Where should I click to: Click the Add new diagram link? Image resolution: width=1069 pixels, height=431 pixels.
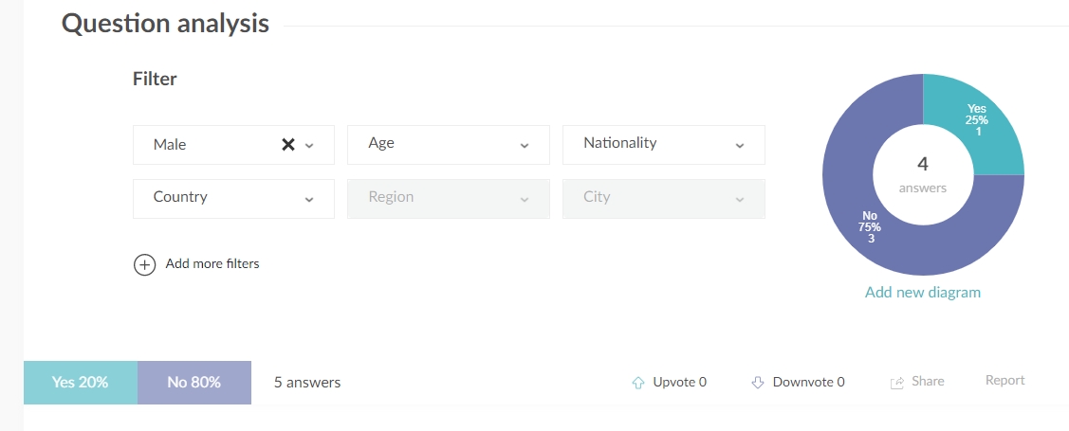coord(922,293)
